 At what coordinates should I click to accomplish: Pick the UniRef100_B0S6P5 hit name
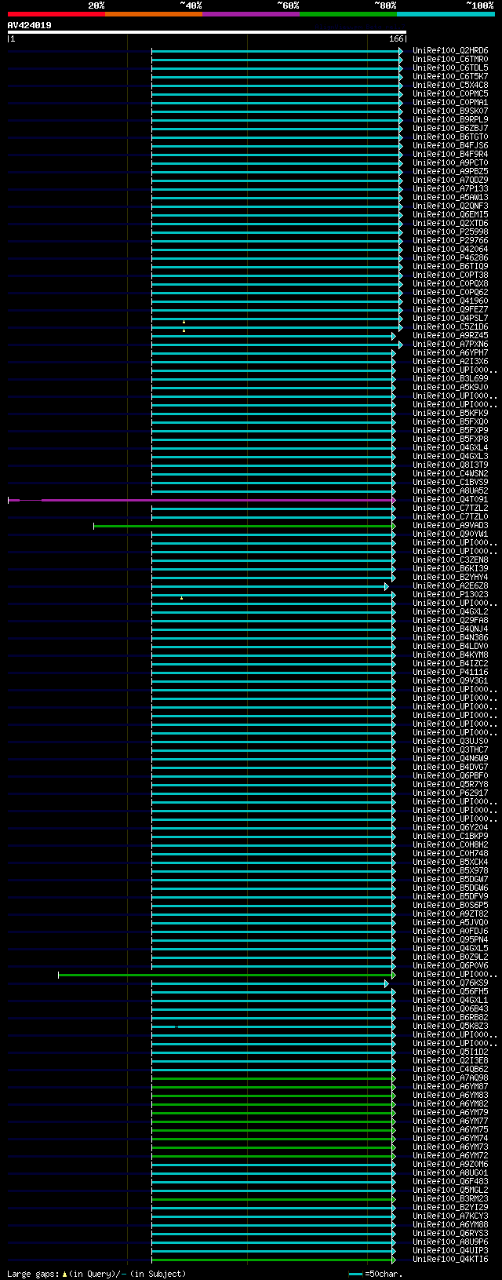[x=450, y=906]
